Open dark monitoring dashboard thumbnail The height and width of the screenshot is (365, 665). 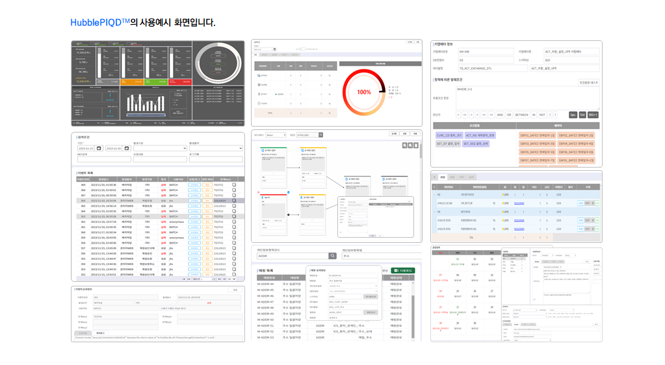[158, 83]
